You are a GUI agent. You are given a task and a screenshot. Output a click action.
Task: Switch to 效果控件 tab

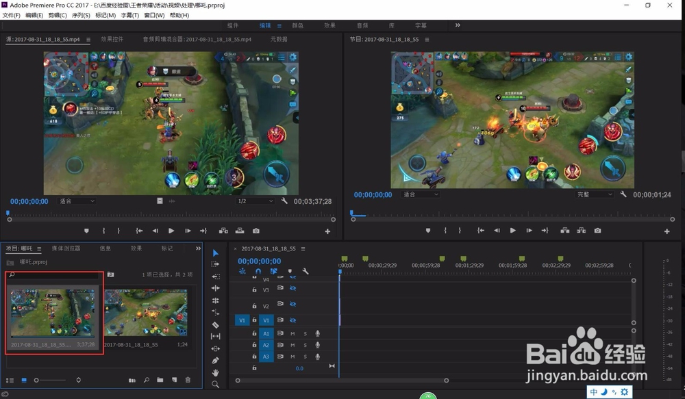[112, 39]
